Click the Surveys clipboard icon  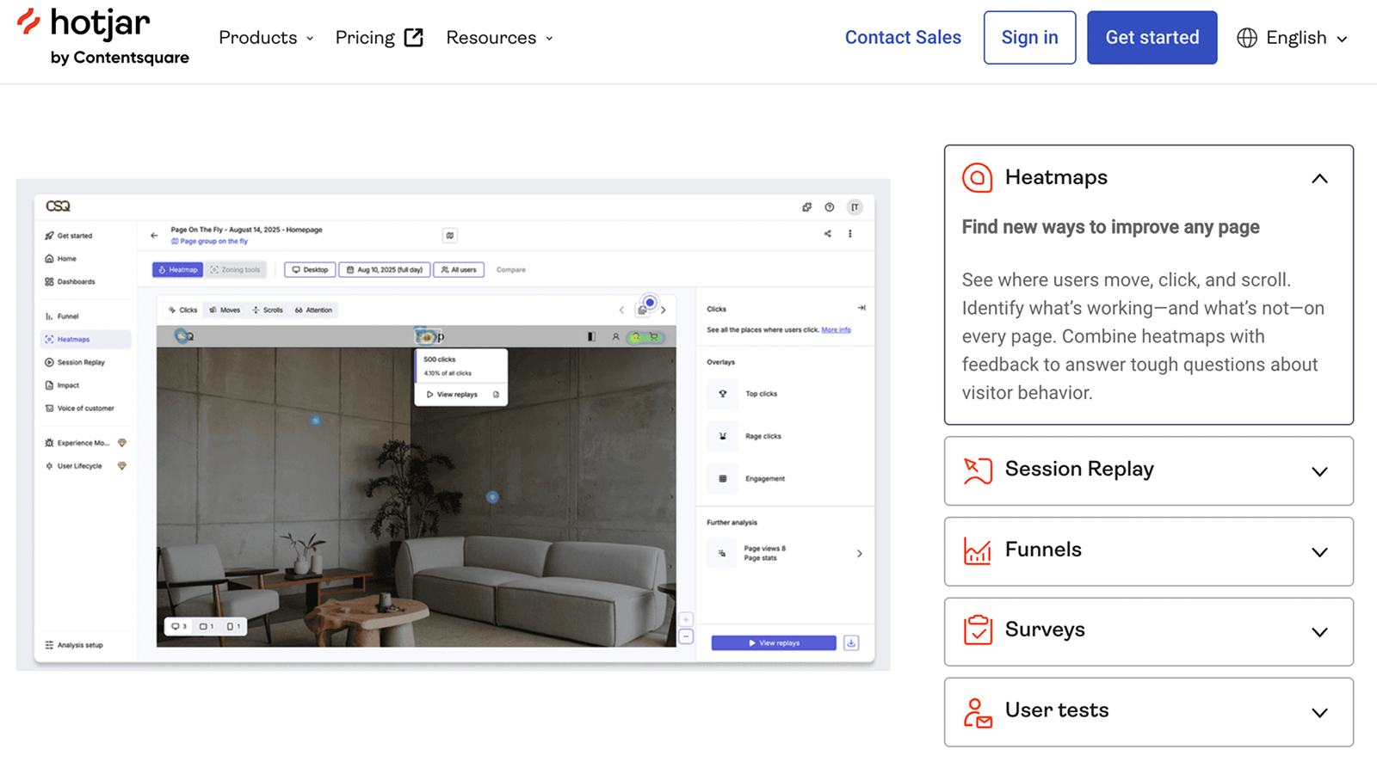tap(978, 630)
